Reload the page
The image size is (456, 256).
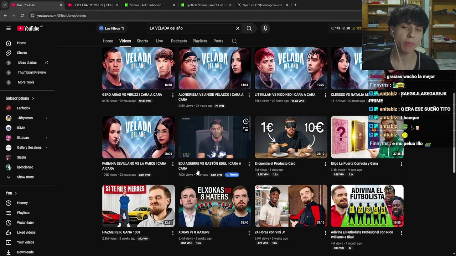point(22,16)
